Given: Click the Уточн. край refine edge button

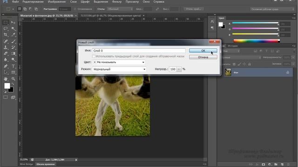Looking at the screenshot, I should coord(194,9).
